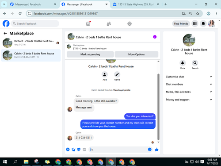Mute the conversation with the bell icon
The image size is (221, 166).
click(183, 63)
